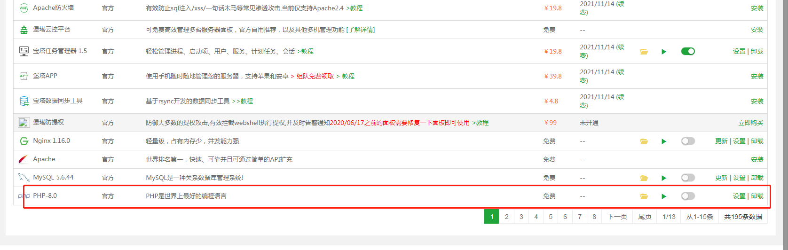Open 了解详情 for 堡塔云控平台

point(361,30)
